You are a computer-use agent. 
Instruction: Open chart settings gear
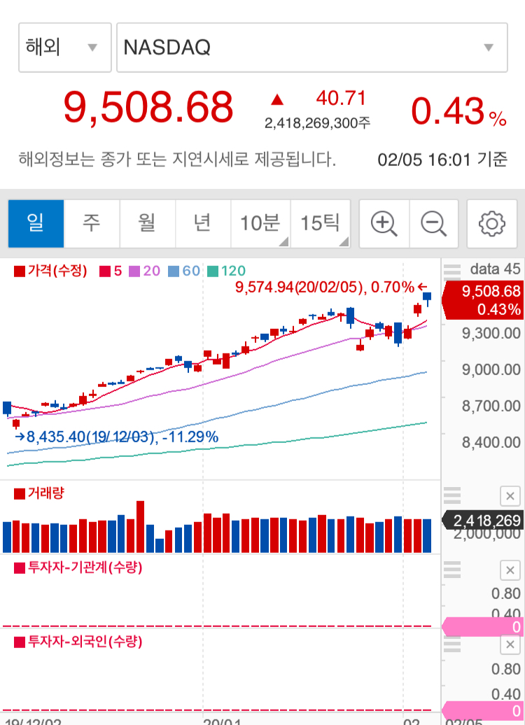(x=491, y=224)
